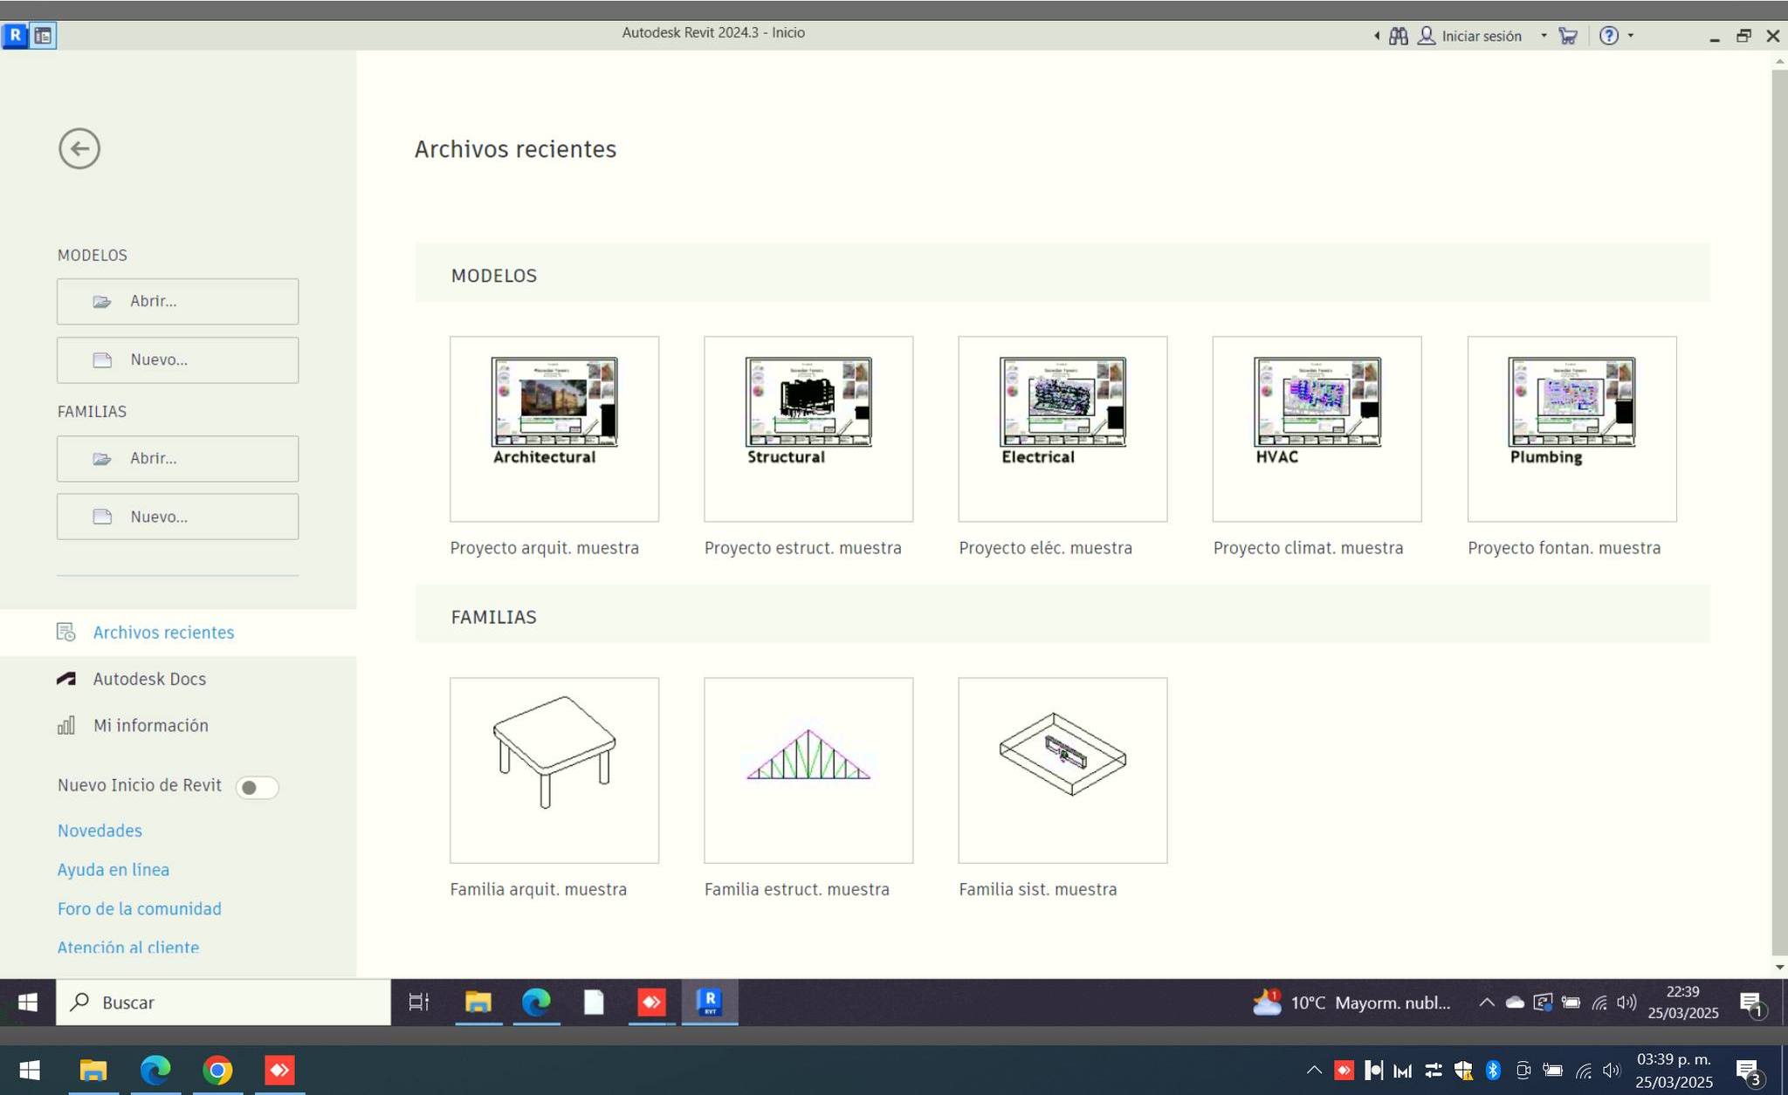Open the Ayuda en línea link
This screenshot has height=1095, width=1788.
point(113,869)
